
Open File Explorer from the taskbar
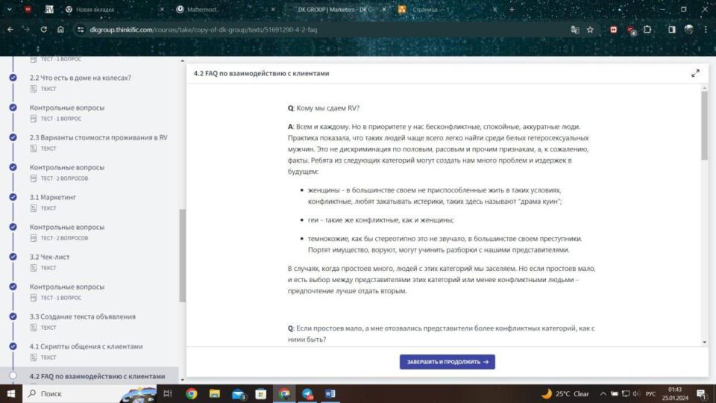tap(215, 393)
